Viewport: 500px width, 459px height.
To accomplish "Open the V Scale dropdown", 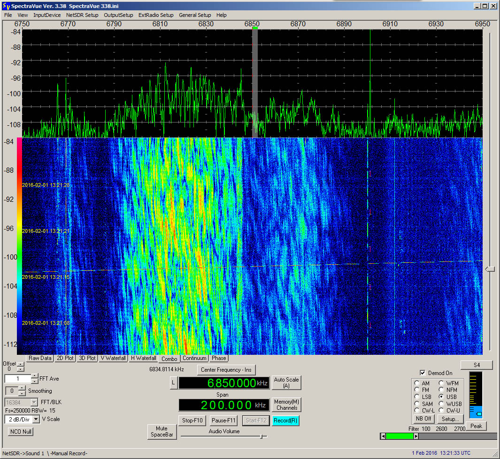I will 36,419.
